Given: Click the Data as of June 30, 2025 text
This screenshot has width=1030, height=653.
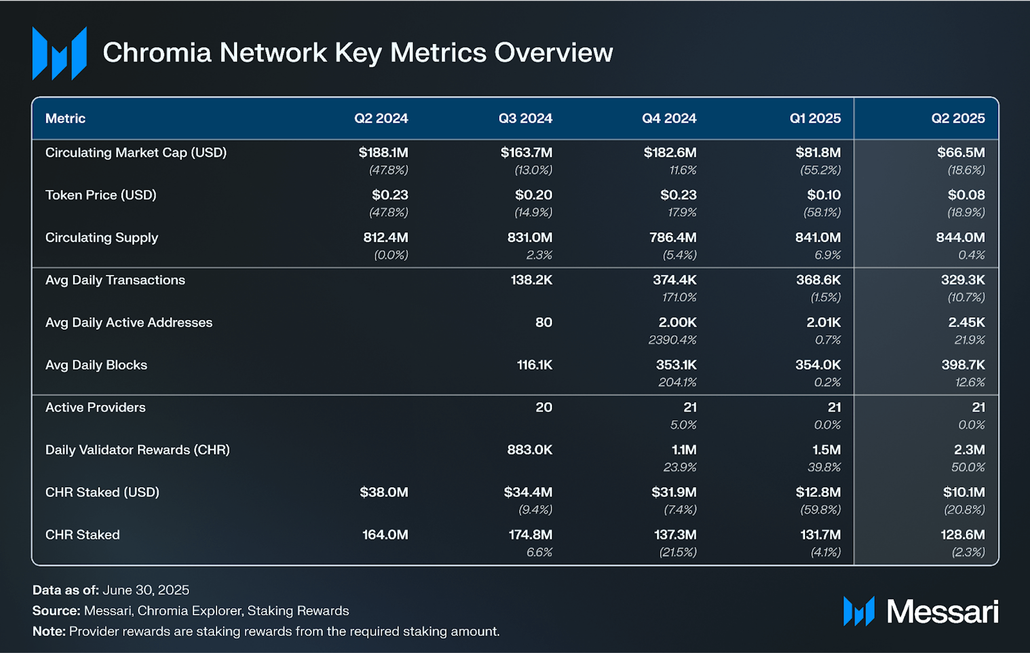Looking at the screenshot, I should click(111, 590).
